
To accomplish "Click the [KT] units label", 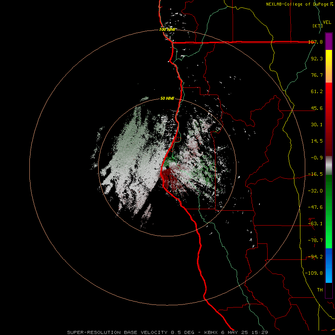I will 318,26.
